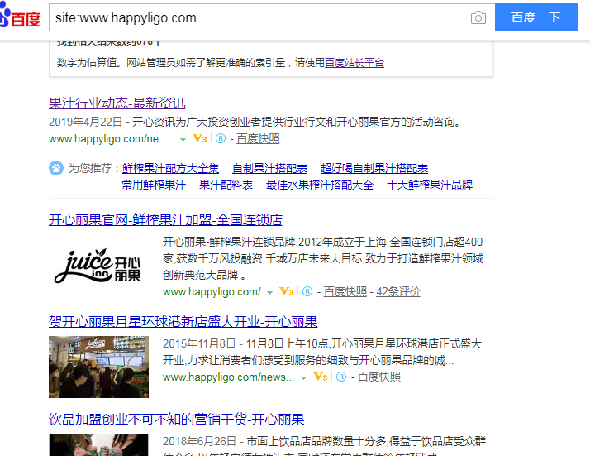Click the www.happyligo.com/ne..... green URL
The width and height of the screenshot is (590, 456).
click(x=111, y=139)
